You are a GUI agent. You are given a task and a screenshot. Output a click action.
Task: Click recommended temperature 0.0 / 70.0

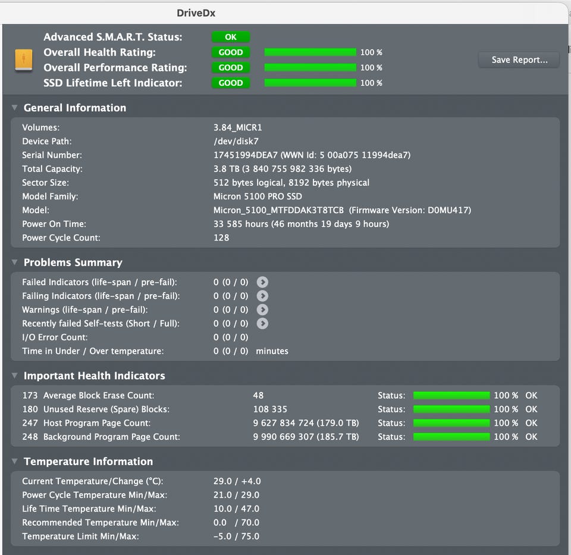pyautogui.click(x=236, y=523)
